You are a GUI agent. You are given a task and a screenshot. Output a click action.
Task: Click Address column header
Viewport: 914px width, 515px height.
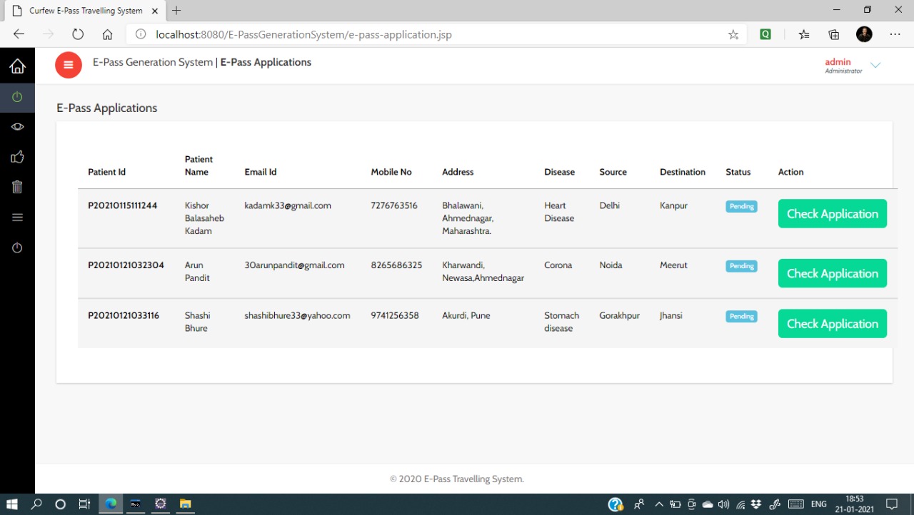coord(458,172)
